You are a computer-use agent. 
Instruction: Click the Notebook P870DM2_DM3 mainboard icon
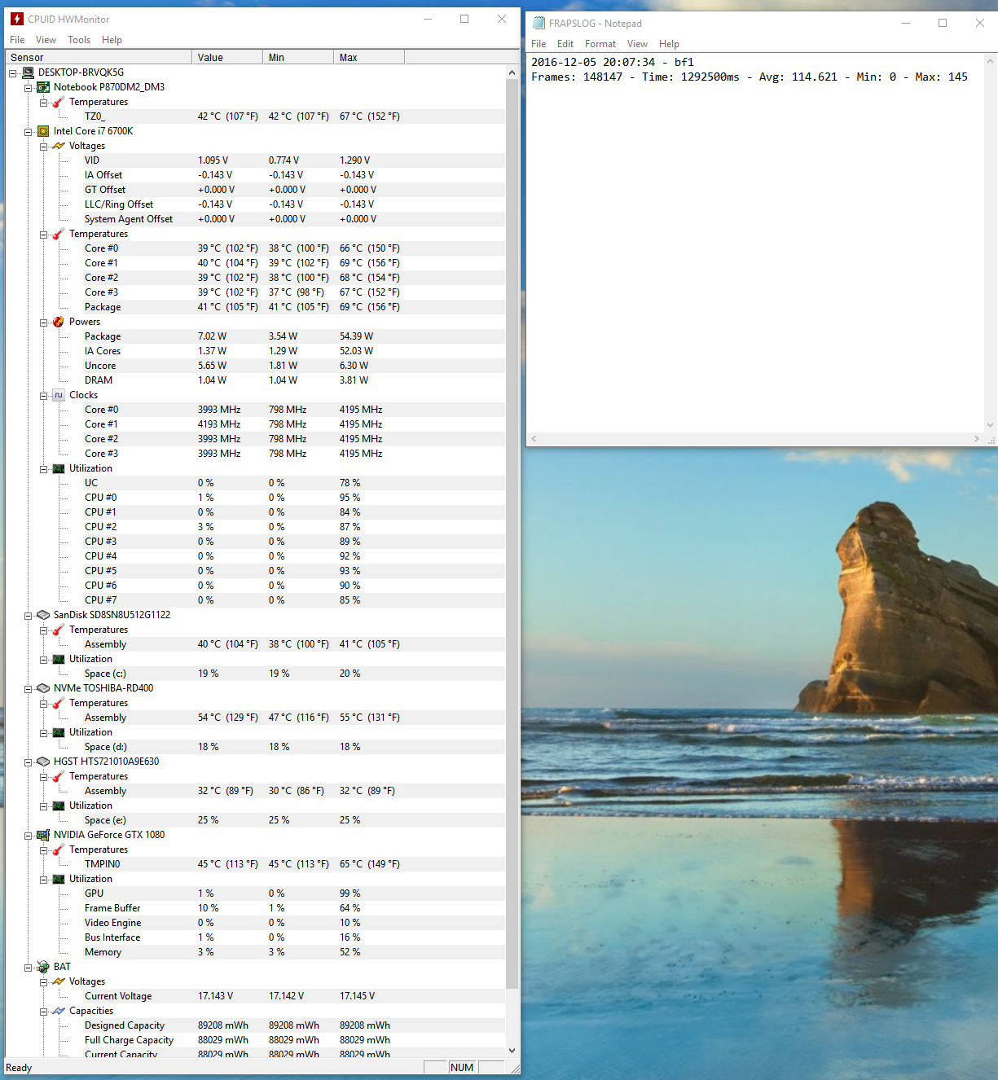tap(43, 87)
